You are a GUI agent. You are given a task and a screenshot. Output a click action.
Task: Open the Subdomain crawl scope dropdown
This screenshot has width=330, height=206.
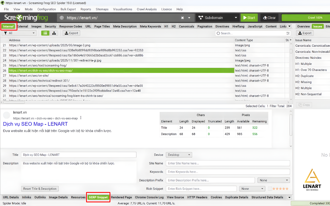(217, 17)
